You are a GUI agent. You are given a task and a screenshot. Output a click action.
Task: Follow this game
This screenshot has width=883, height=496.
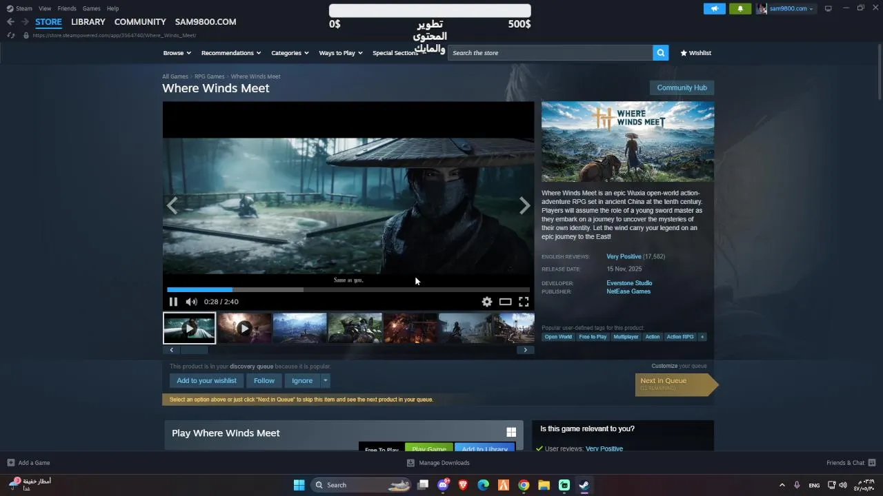[264, 380]
